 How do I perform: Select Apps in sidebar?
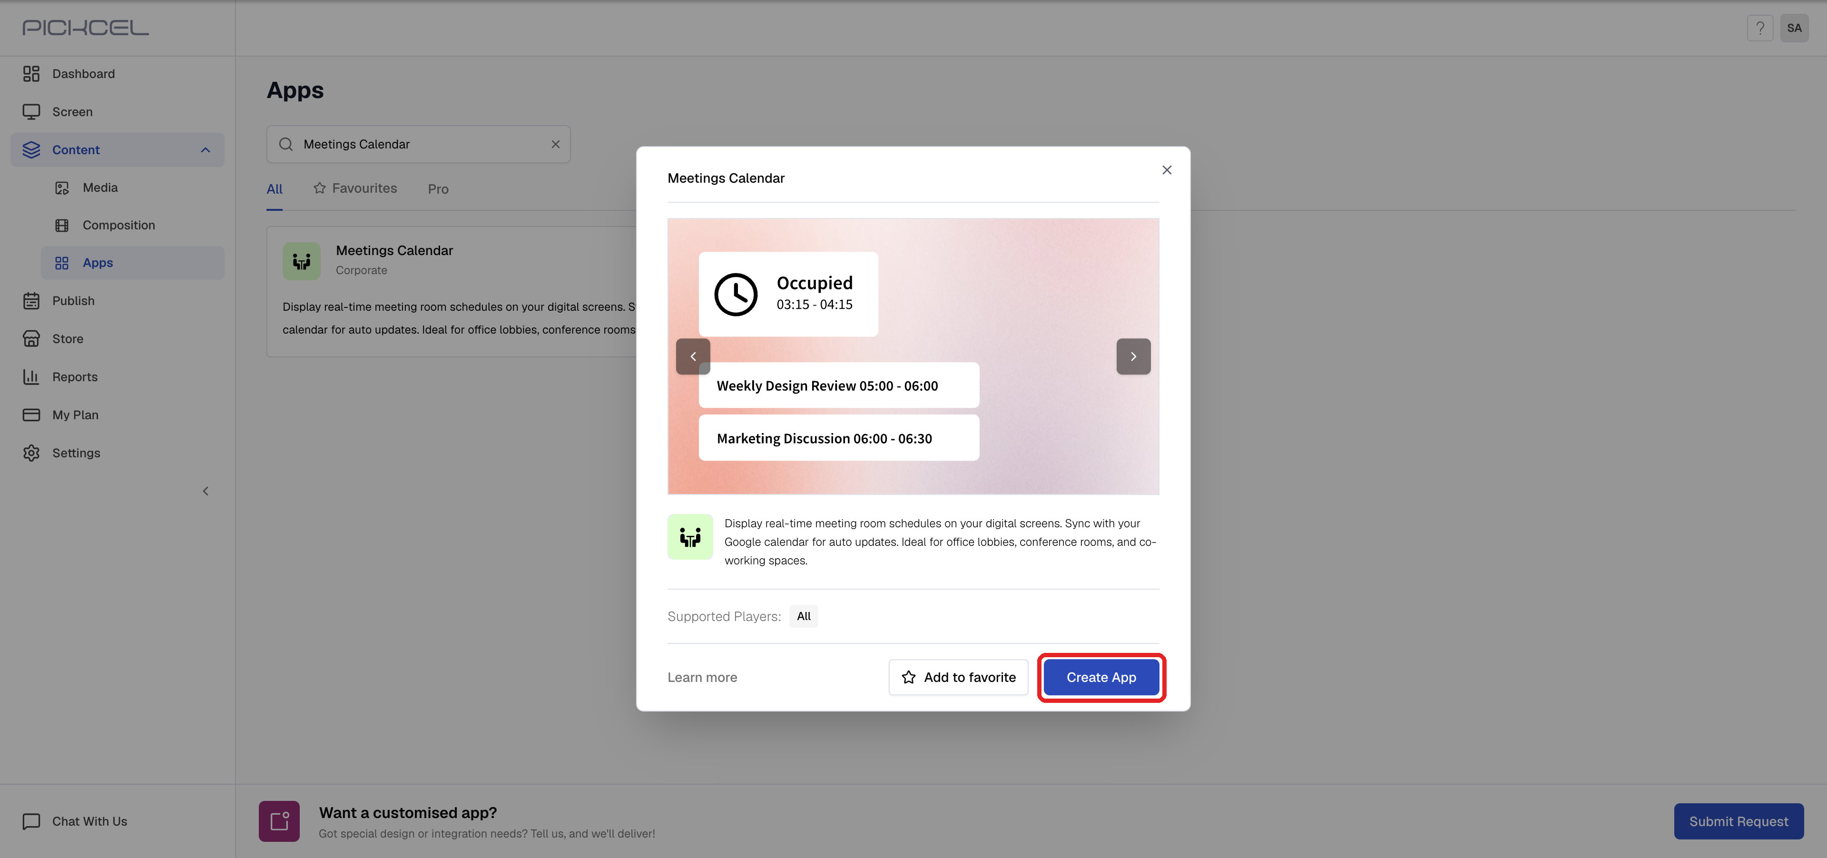pyautogui.click(x=133, y=262)
